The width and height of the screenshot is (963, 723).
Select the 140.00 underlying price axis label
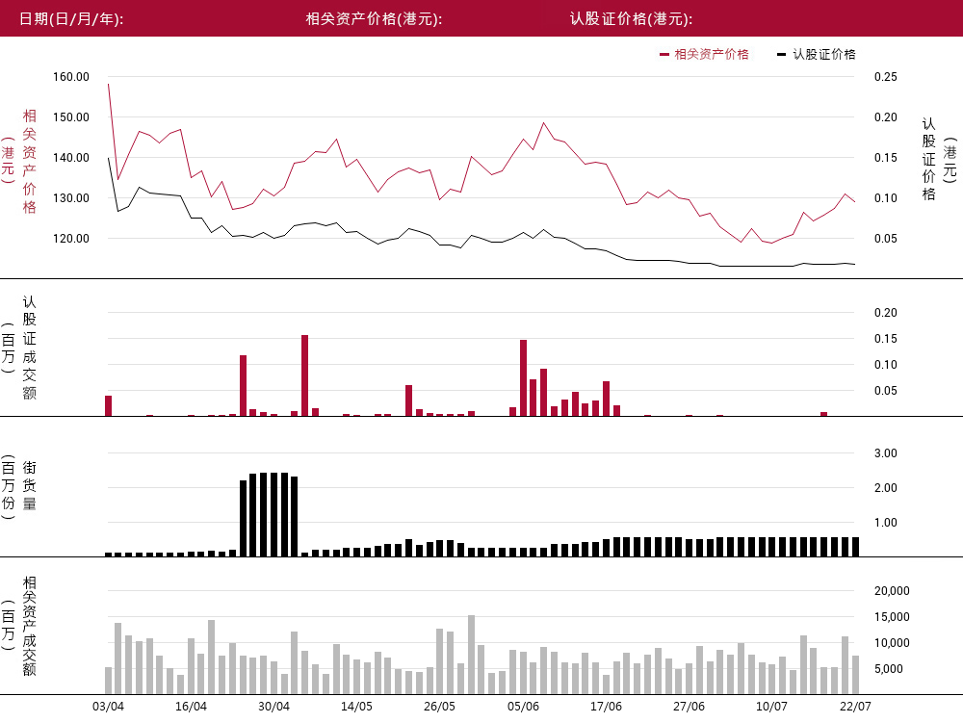coord(71,158)
